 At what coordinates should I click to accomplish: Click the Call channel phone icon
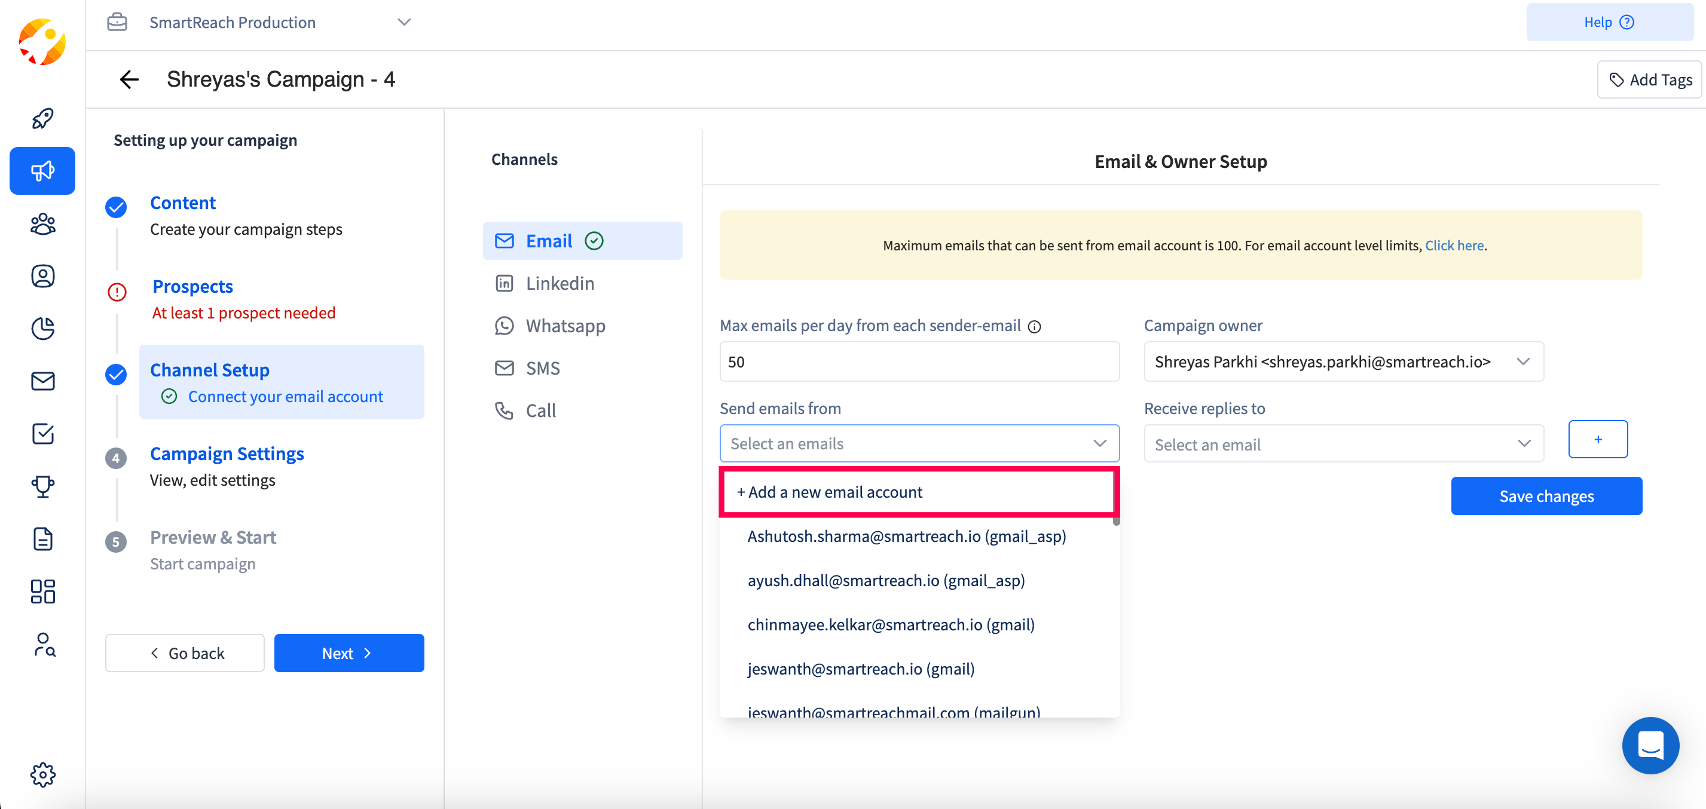[504, 410]
